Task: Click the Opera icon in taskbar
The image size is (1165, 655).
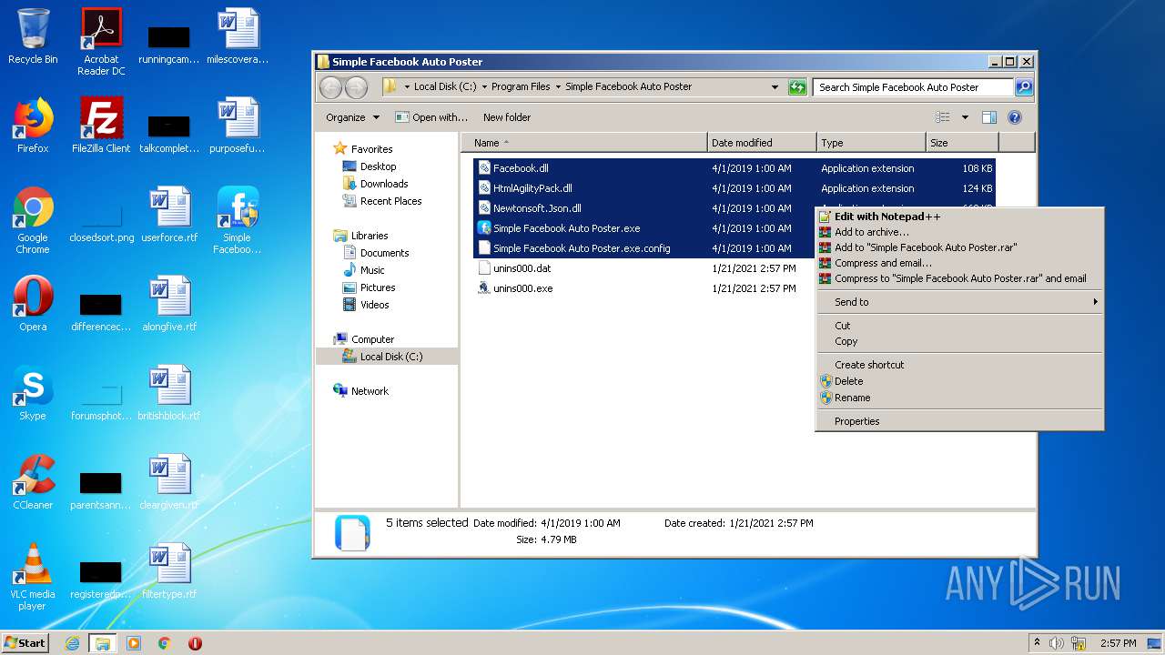Action: pyautogui.click(x=195, y=643)
